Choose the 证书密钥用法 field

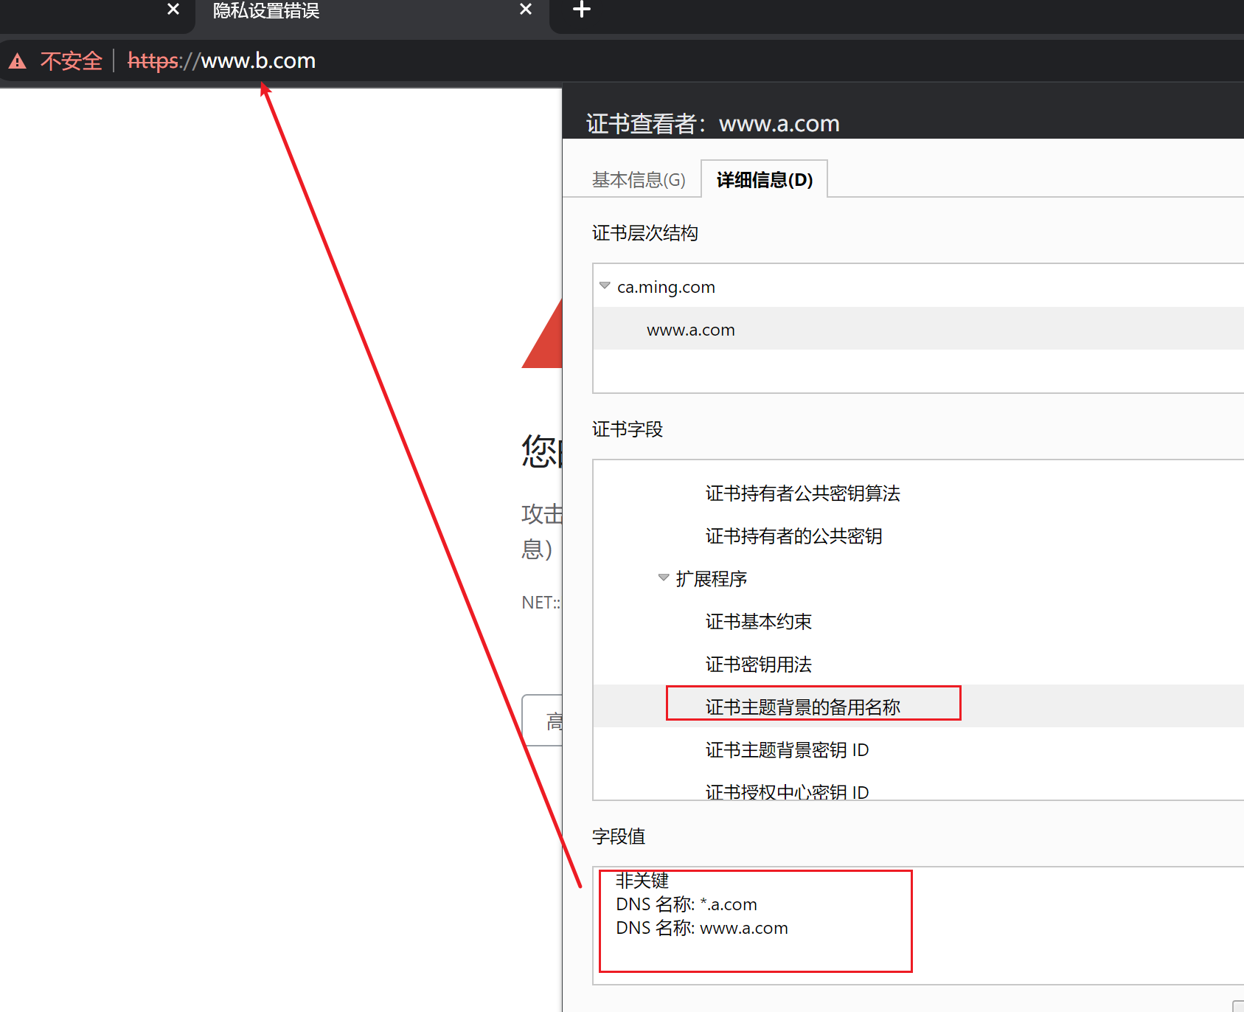(x=758, y=665)
